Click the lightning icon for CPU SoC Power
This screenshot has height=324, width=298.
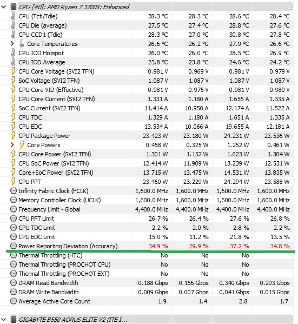coord(13,163)
